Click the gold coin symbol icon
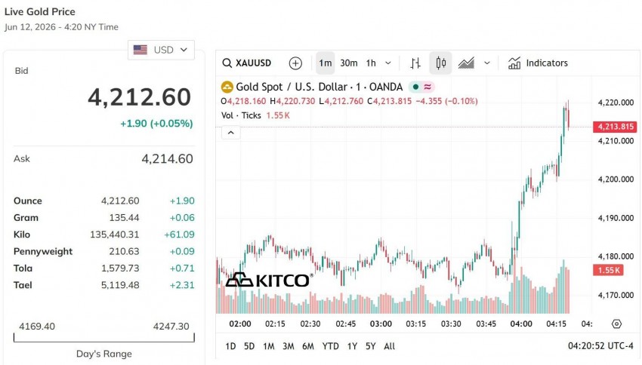The height and width of the screenshot is (365, 642). pyautogui.click(x=227, y=87)
